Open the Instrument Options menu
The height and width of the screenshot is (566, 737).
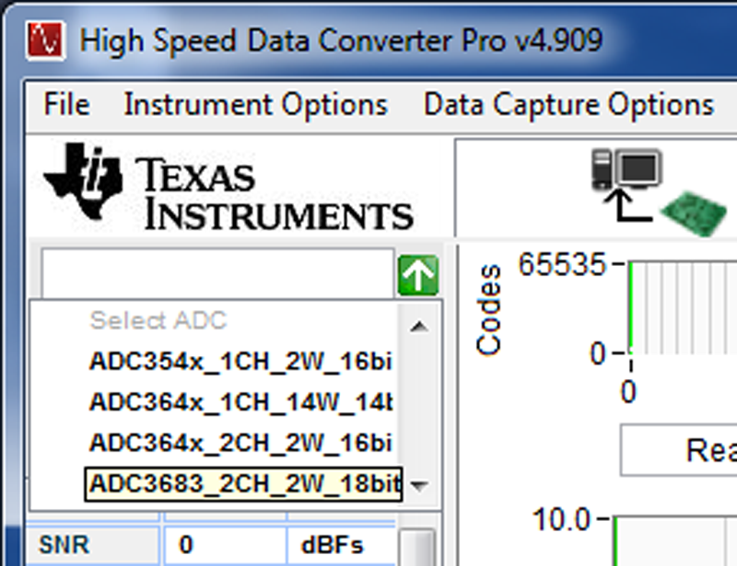click(x=255, y=105)
